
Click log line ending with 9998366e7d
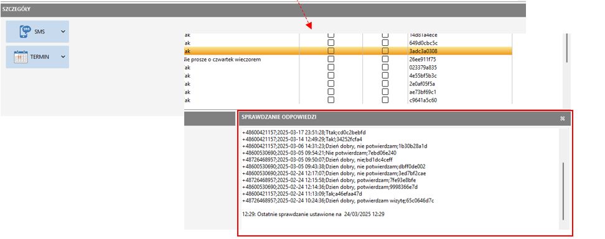click(330, 187)
